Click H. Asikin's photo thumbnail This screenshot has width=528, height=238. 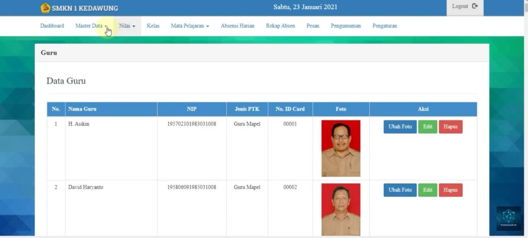click(x=341, y=148)
